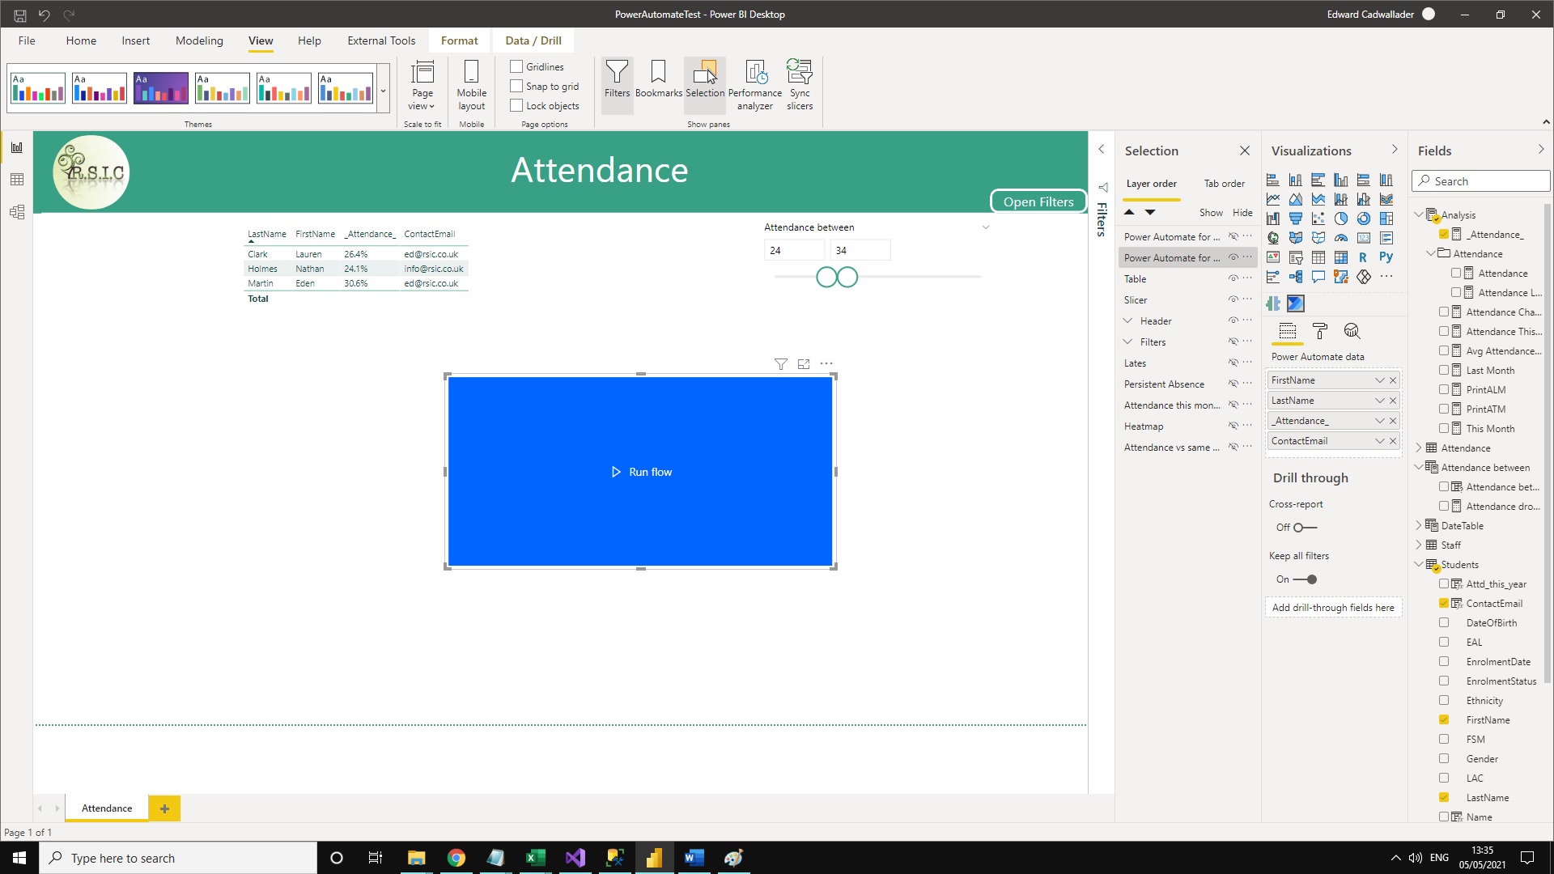Select the gauge visualization
Image resolution: width=1554 pixels, height=874 pixels.
[x=1341, y=238]
